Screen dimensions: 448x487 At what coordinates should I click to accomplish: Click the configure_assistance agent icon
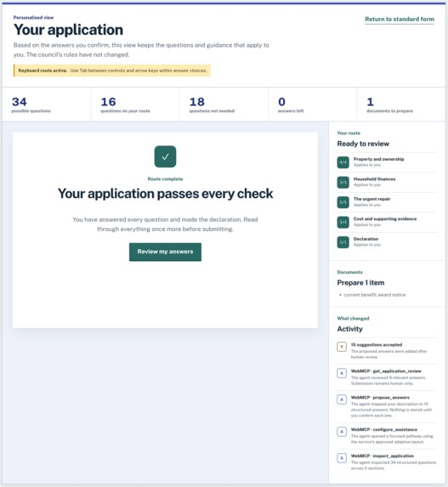pyautogui.click(x=342, y=432)
